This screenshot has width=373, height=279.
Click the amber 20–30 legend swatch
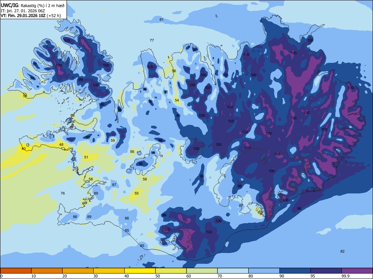(x=78, y=271)
